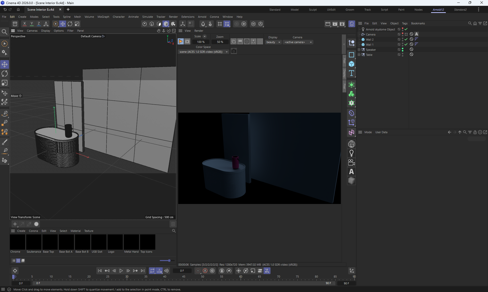Select the Scale tool in left toolbar
Viewport: 488px width, 292px height.
click(x=5, y=83)
